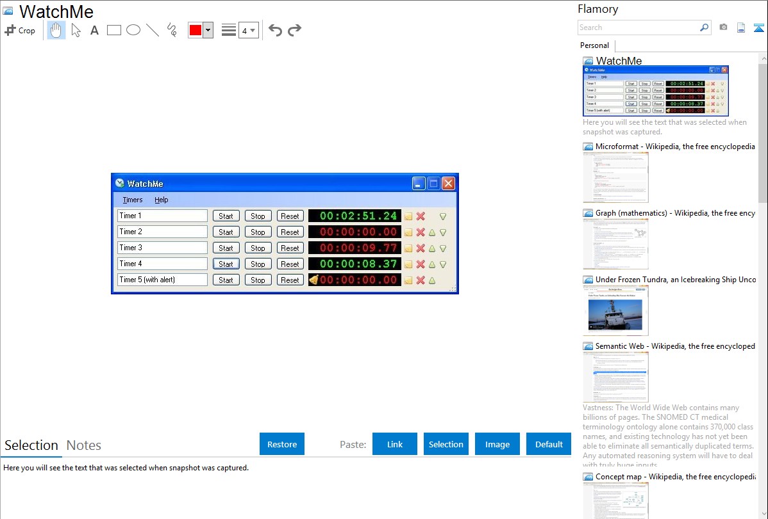The image size is (768, 519).
Task: Click the magnifier search icon
Action: (704, 28)
